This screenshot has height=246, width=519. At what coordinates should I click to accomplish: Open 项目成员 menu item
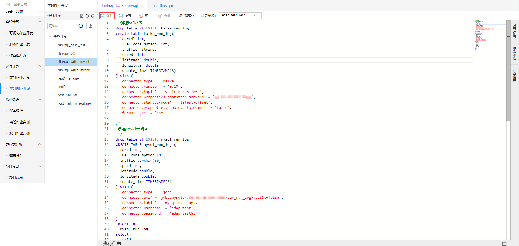point(16,178)
